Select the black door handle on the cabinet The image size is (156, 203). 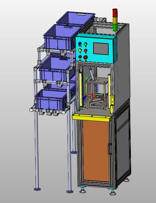[110, 149]
